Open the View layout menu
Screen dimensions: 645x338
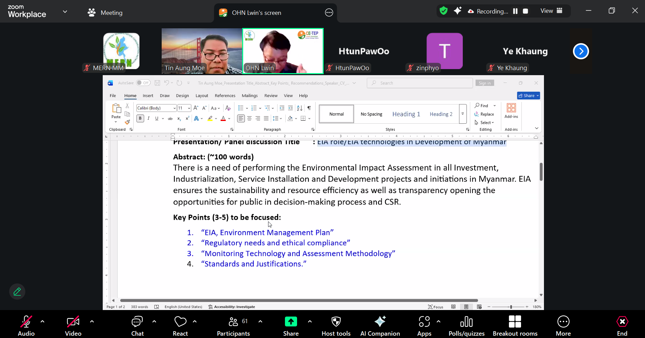[x=551, y=11]
